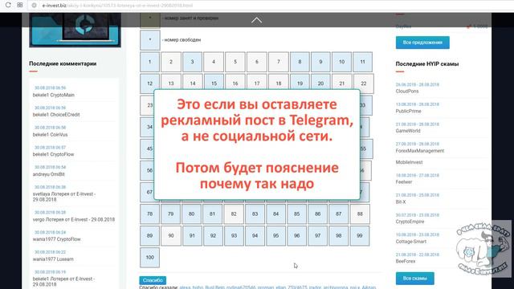This screenshot has height=289, width=514.
Task: Open bekele1 CoinVus comment
Action: pyautogui.click(x=50, y=135)
